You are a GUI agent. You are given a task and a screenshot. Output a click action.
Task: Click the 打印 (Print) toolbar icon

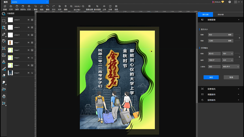click(x=29, y=6)
